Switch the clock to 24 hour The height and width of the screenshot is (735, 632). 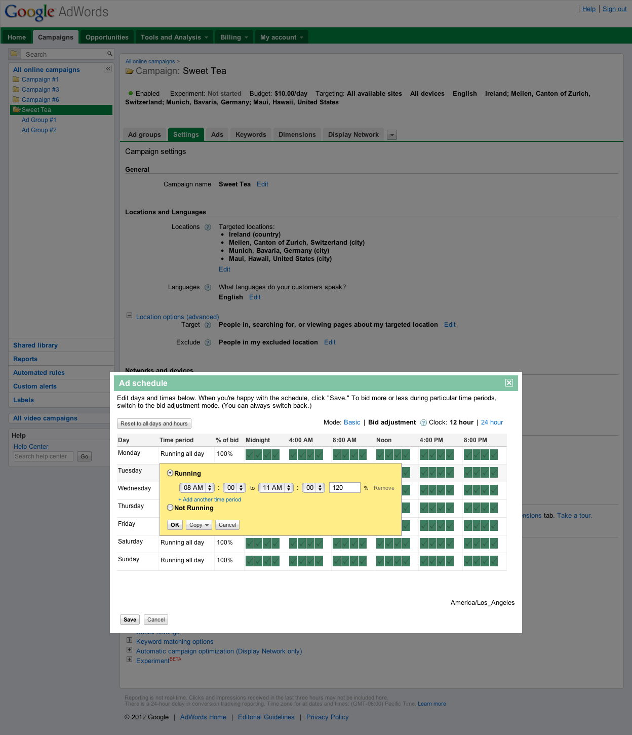point(492,422)
